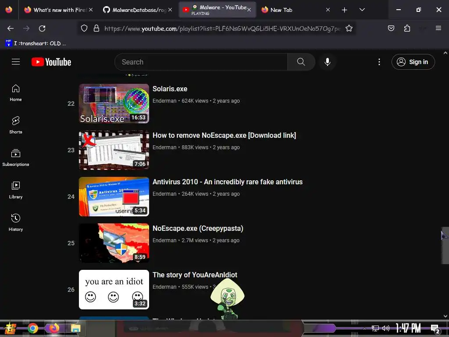This screenshot has height=337, width=449.
Task: Click the YouTube Search field
Action: click(201, 62)
